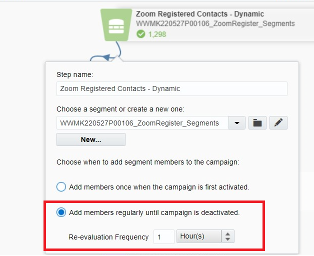Click the Re-evaluation Frequency number field
314x256 pixels.
tap(163, 236)
